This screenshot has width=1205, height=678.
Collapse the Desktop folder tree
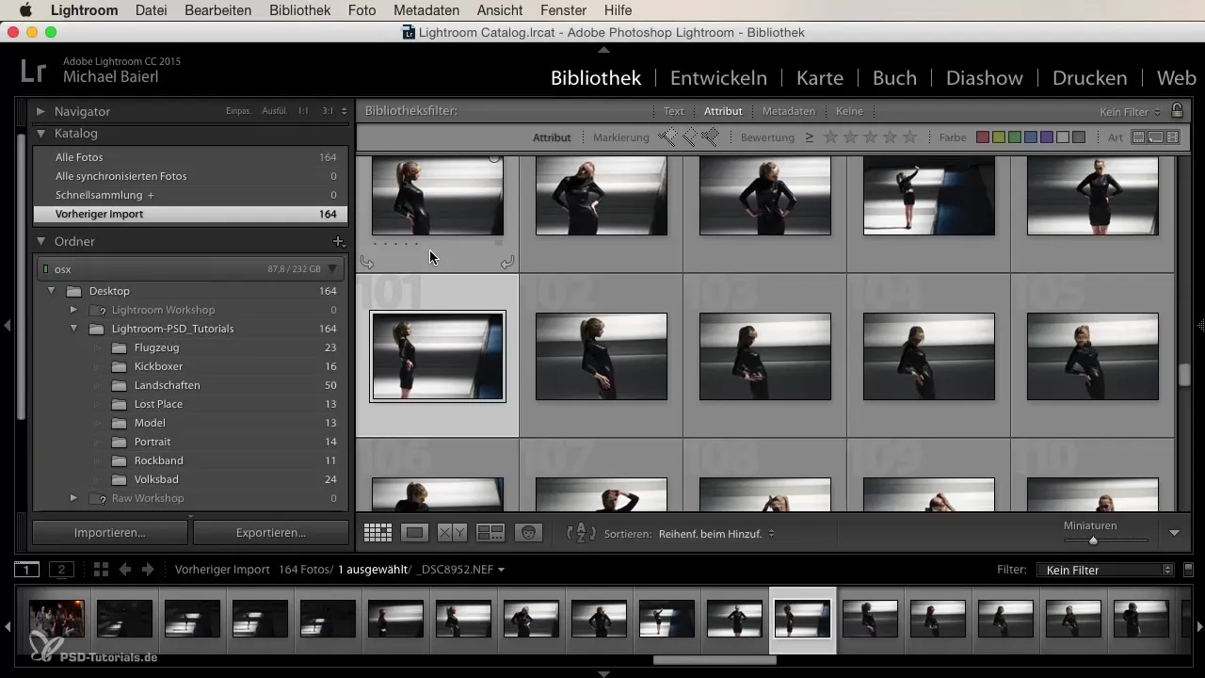coord(52,291)
